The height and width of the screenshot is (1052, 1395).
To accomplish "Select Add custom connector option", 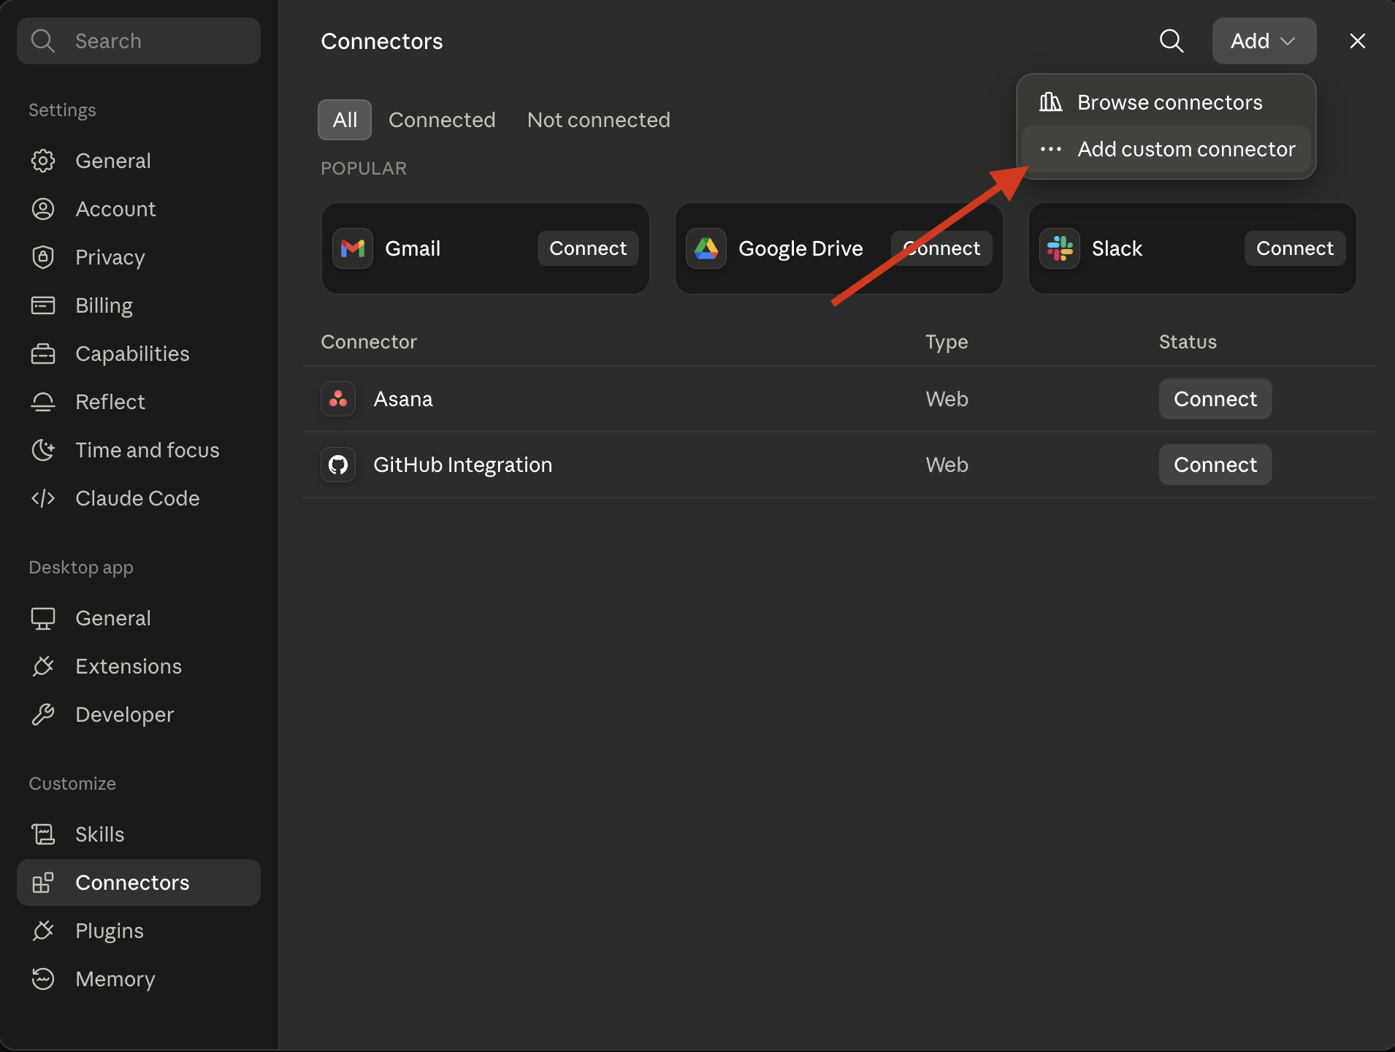I will (x=1166, y=149).
